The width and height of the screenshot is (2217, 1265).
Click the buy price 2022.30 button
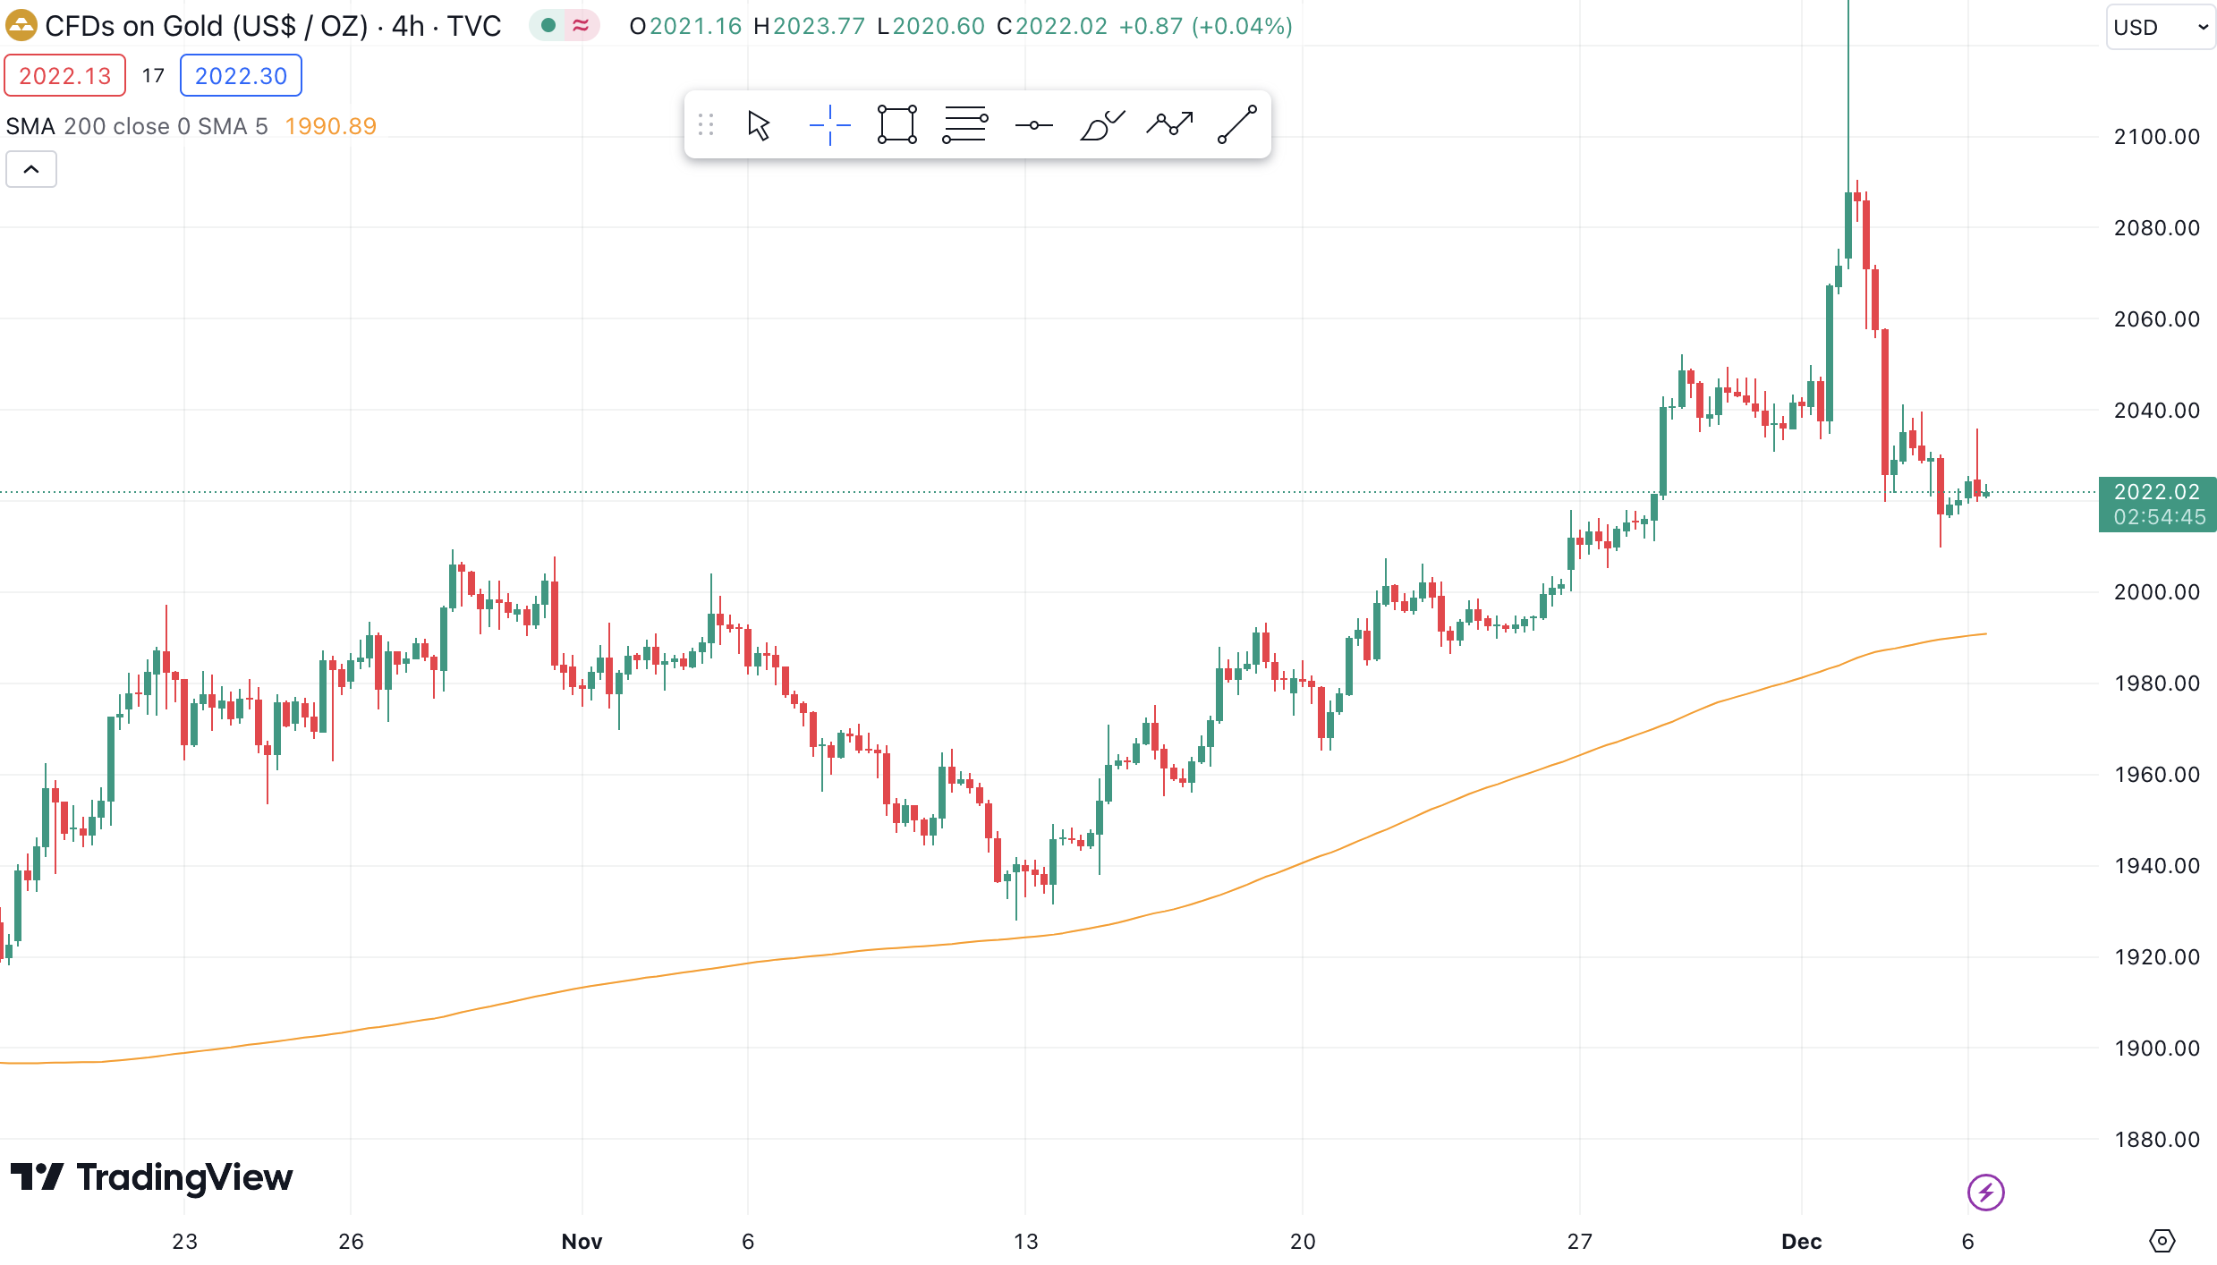(x=241, y=76)
